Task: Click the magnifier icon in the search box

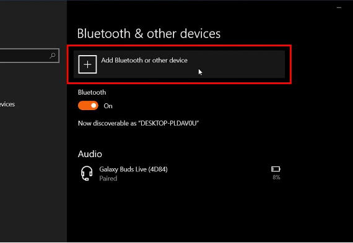Action: coord(53,55)
